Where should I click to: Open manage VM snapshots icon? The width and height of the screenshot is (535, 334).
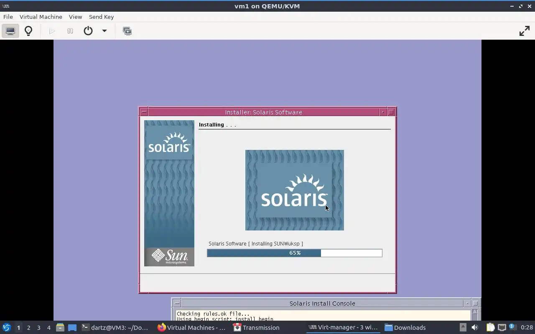point(127,31)
